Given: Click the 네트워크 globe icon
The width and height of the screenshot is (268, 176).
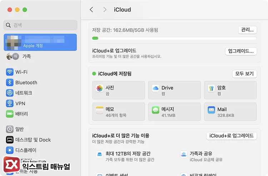Looking at the screenshot, I should tap(10, 93).
